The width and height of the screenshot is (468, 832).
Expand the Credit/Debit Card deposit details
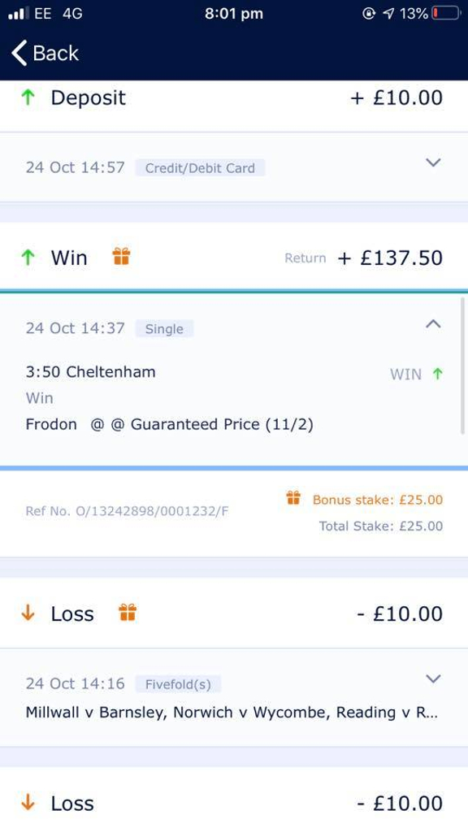(x=434, y=162)
